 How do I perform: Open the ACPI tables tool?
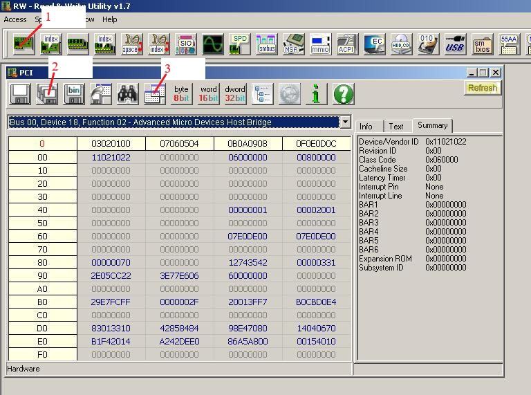coord(348,44)
